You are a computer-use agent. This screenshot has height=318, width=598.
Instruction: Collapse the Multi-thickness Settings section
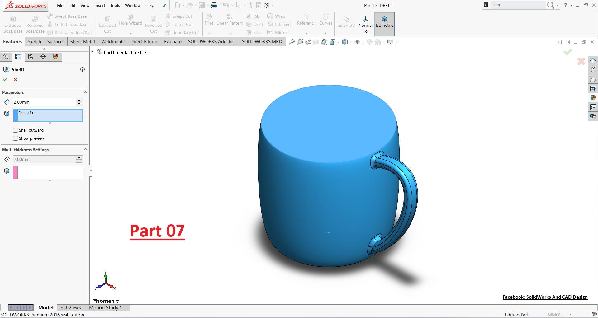click(x=85, y=150)
